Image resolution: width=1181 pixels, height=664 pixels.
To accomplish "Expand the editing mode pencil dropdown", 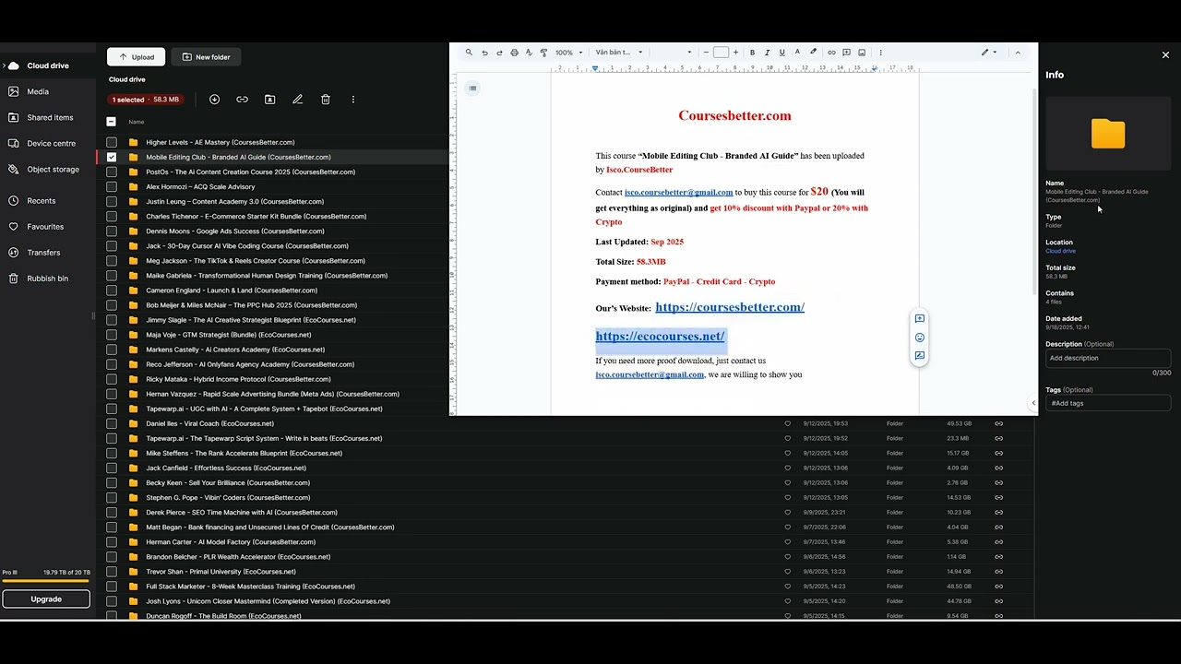I will [989, 53].
